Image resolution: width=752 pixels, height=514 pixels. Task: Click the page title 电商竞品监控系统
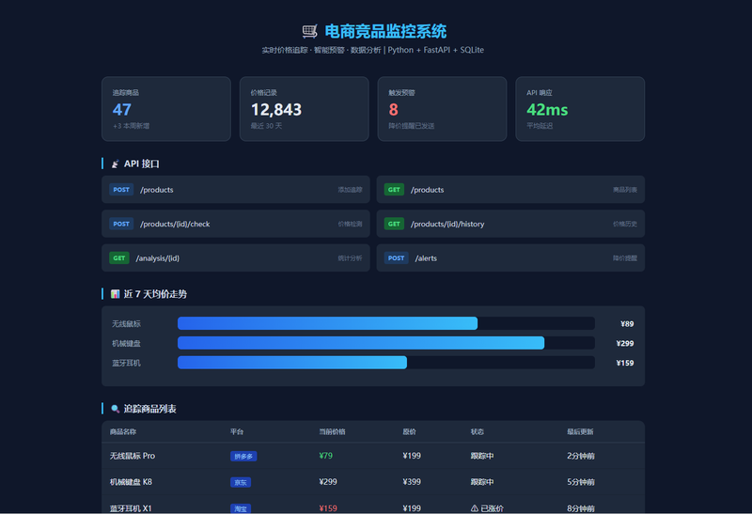pyautogui.click(x=385, y=32)
